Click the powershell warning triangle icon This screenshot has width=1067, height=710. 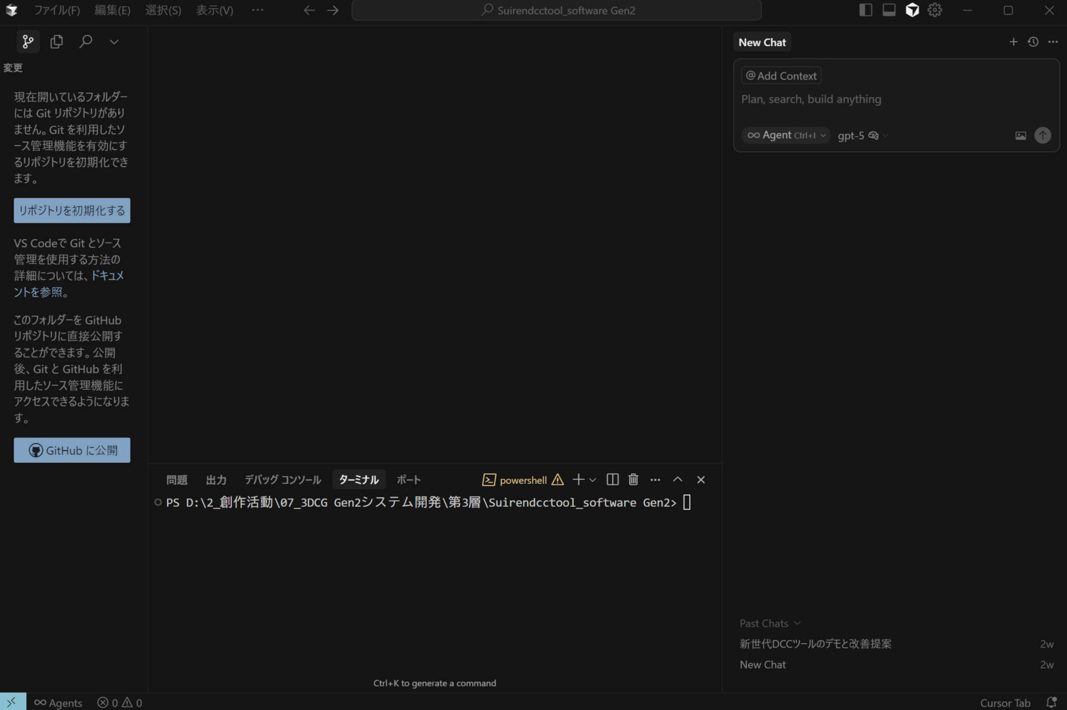[x=558, y=480]
